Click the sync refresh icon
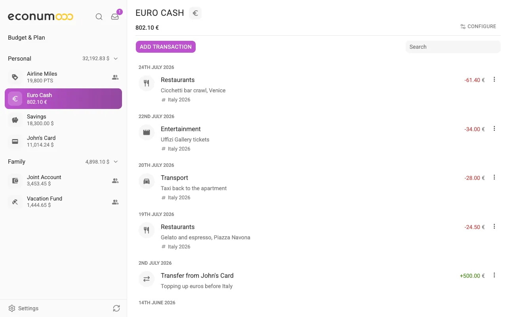This screenshot has width=507, height=317. 116,308
